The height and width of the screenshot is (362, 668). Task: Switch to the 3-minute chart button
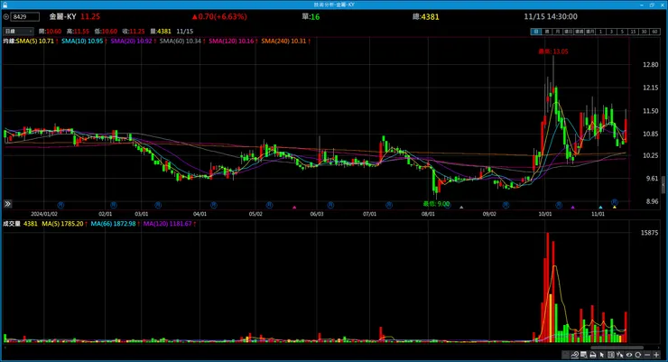611,32
